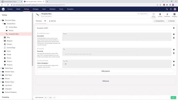The width and height of the screenshot is (178, 100).
Task: Open the Users section
Action: tap(44, 9)
